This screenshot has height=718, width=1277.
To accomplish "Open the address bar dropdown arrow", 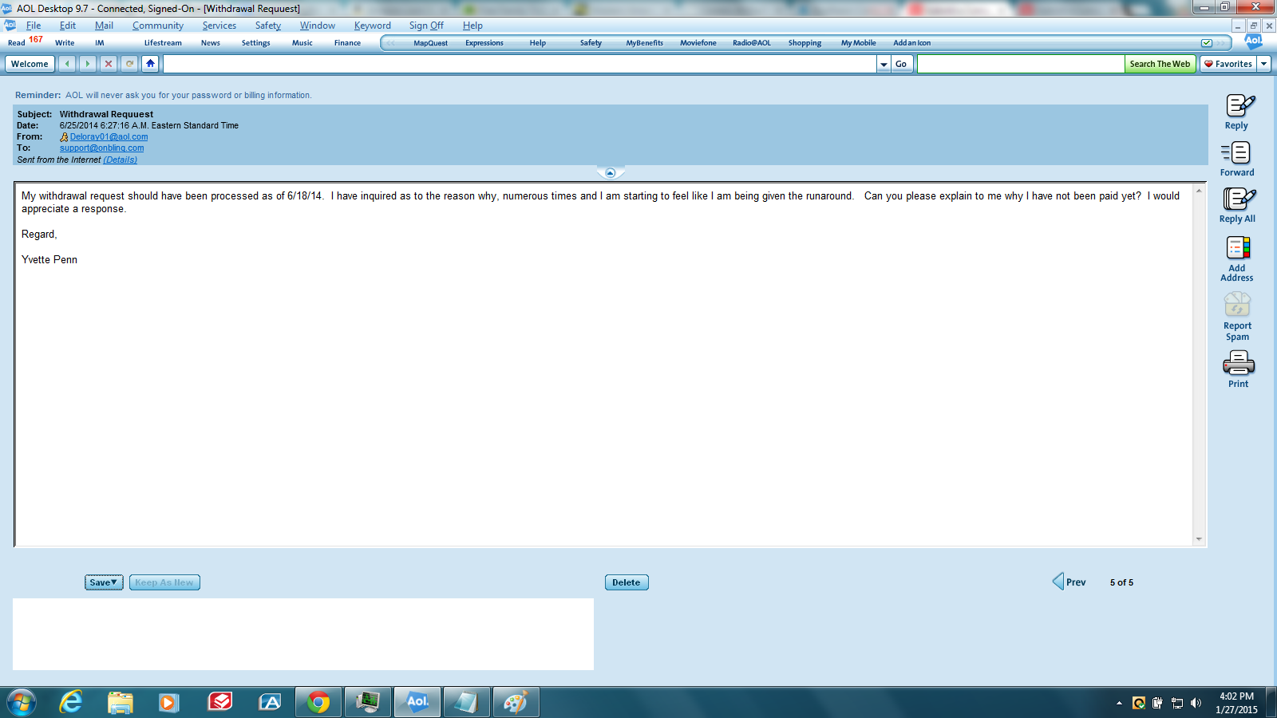I will 884,64.
